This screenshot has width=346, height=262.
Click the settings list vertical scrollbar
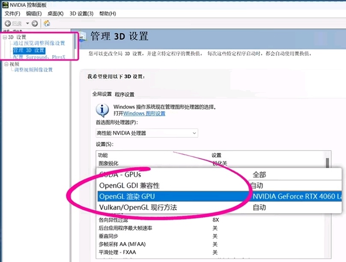point(328,163)
